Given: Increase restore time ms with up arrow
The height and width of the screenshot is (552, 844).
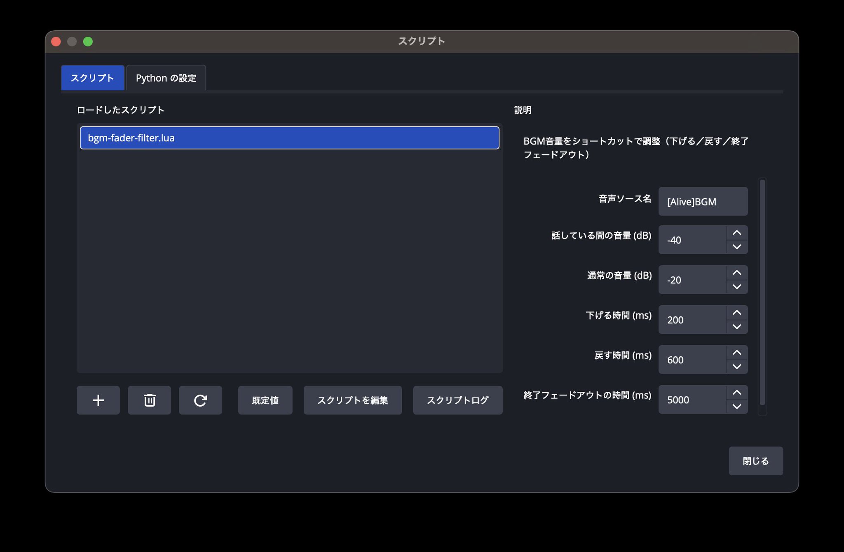Looking at the screenshot, I should coord(737,353).
